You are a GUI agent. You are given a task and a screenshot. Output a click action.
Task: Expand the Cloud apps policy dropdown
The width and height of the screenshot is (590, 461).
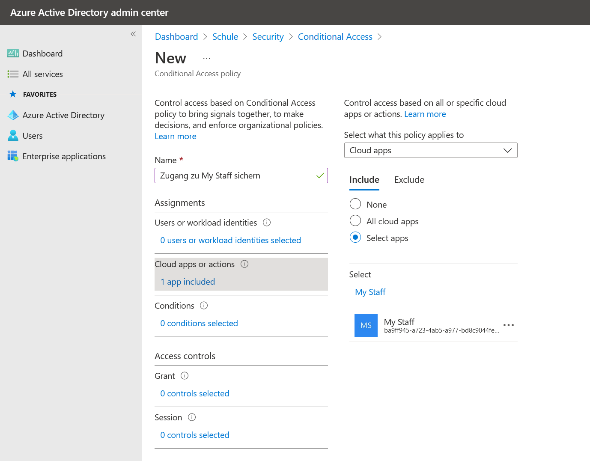point(430,150)
